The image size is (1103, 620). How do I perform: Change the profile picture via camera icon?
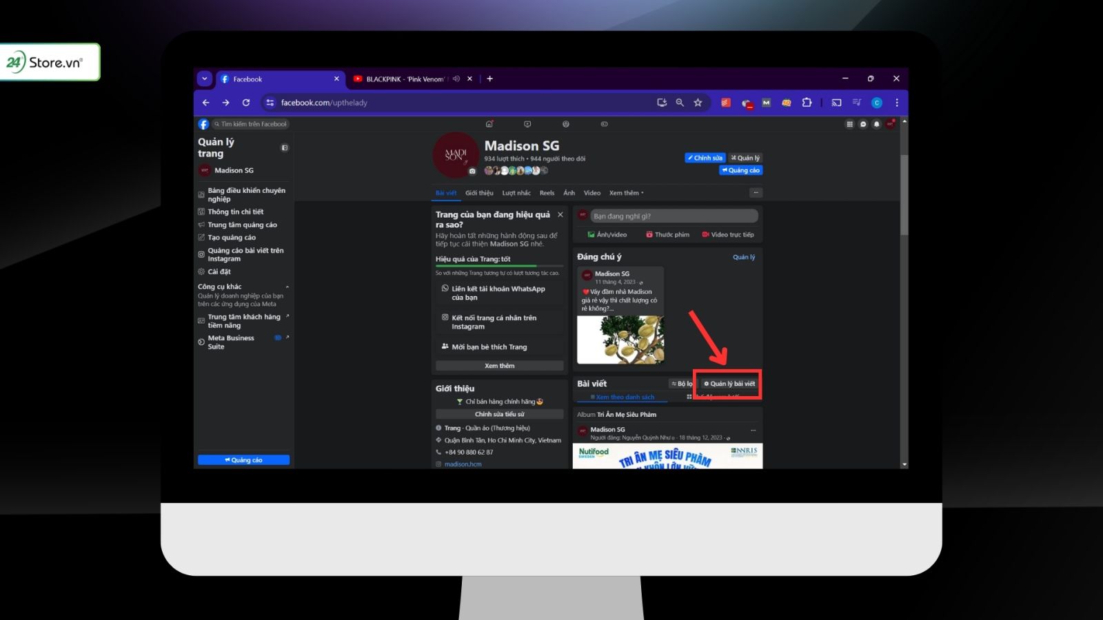click(x=472, y=171)
